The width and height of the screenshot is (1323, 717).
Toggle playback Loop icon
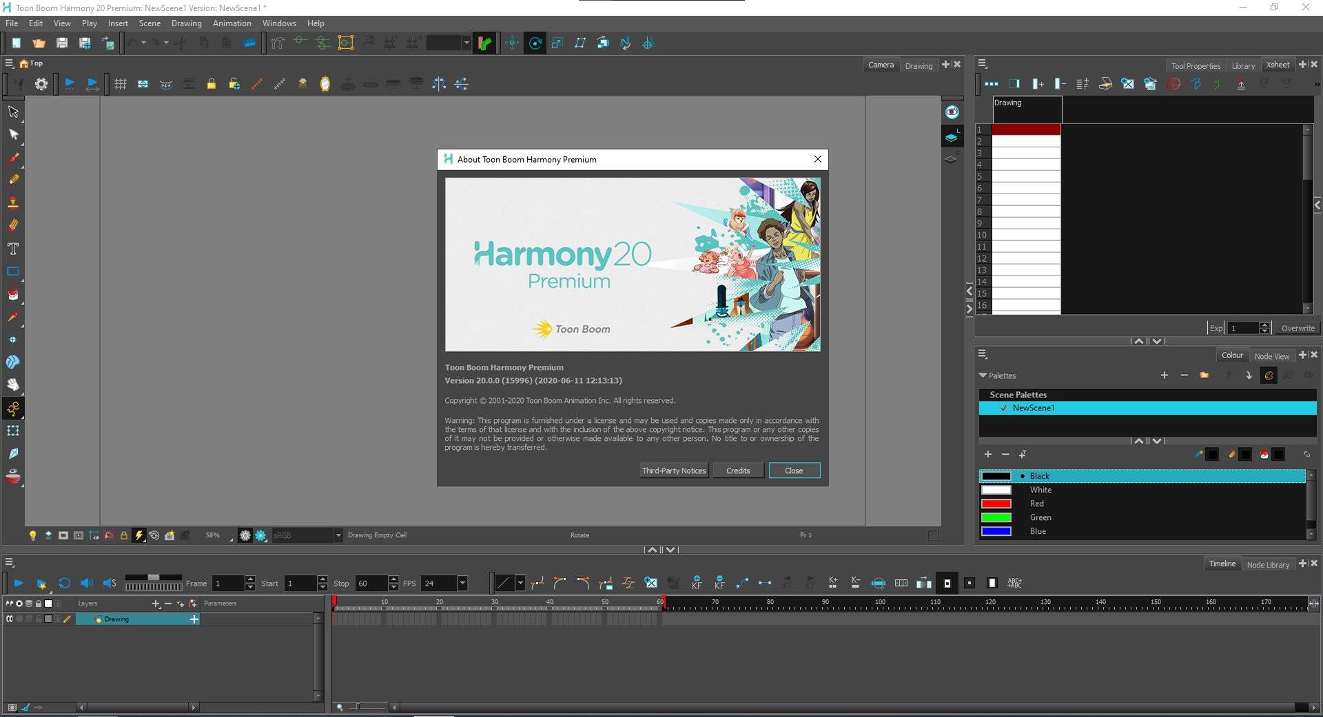[64, 583]
